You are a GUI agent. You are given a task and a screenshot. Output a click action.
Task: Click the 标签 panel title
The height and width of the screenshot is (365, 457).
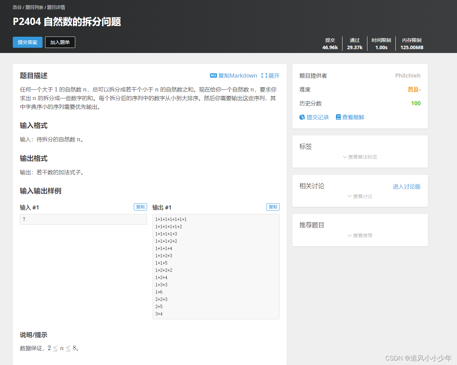305,146
